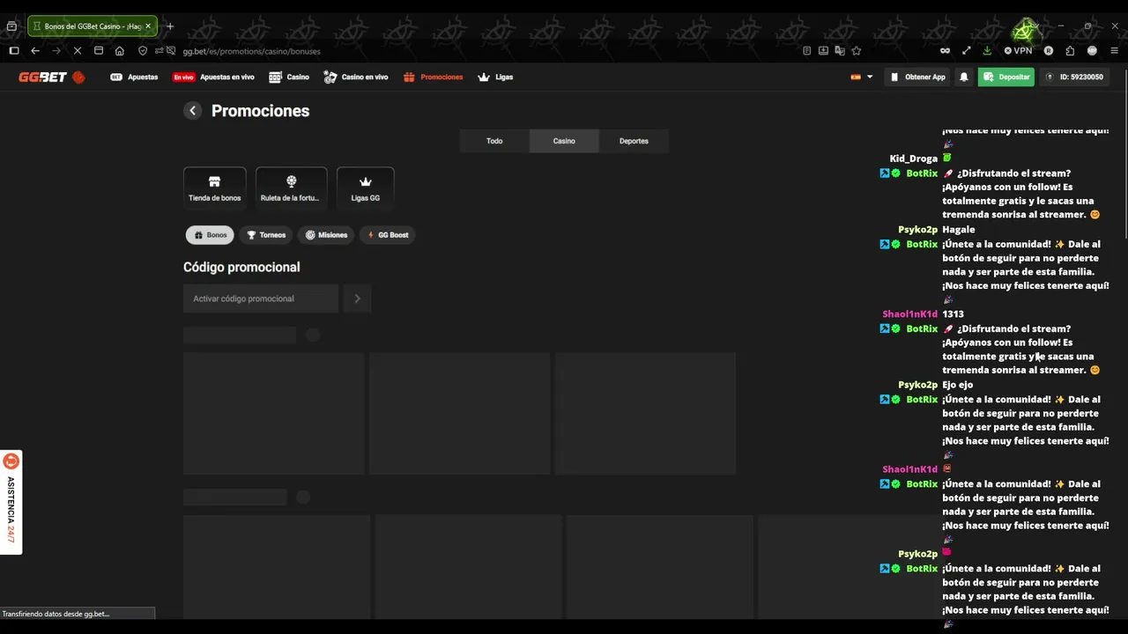Select the Torneos filter chip
The height and width of the screenshot is (634, 1128).
[266, 235]
